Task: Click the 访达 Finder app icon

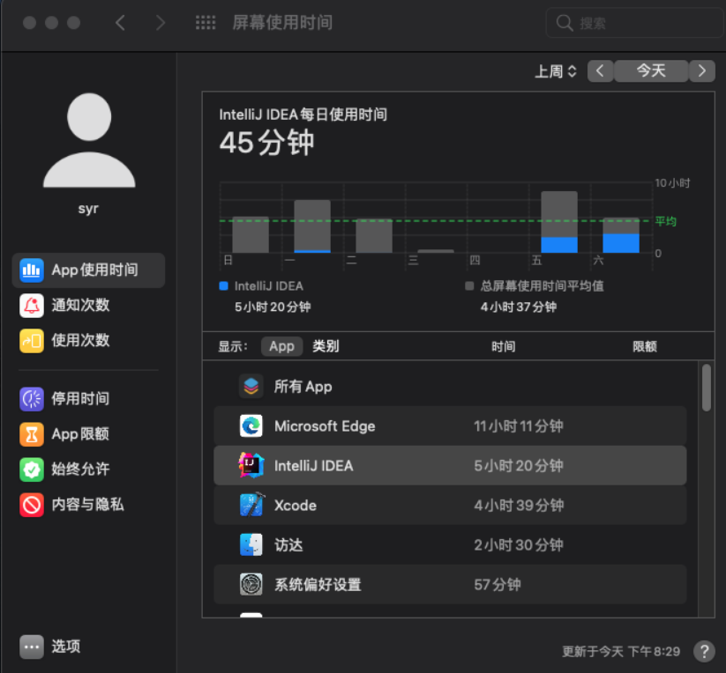Action: click(x=251, y=544)
